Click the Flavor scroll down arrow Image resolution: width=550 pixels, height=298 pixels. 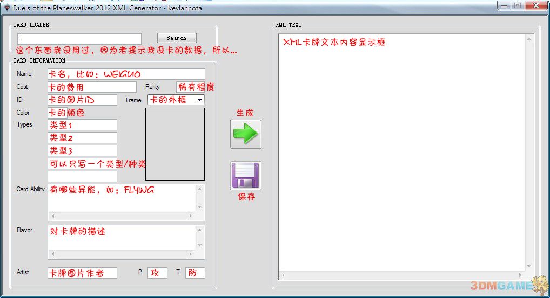pos(199,245)
